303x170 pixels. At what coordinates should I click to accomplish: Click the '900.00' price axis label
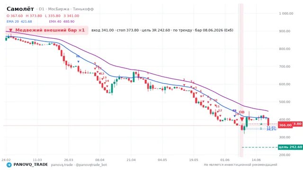point(285,31)
